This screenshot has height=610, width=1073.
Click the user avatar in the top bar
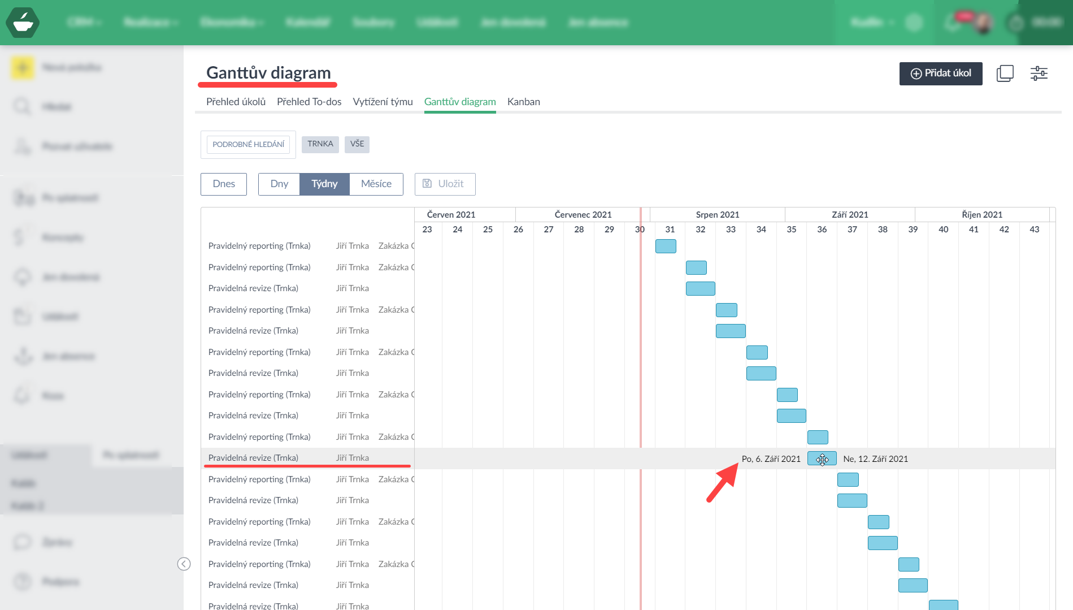tap(983, 23)
